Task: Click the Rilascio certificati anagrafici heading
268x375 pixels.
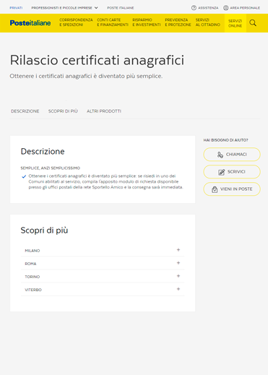Action: (x=97, y=60)
